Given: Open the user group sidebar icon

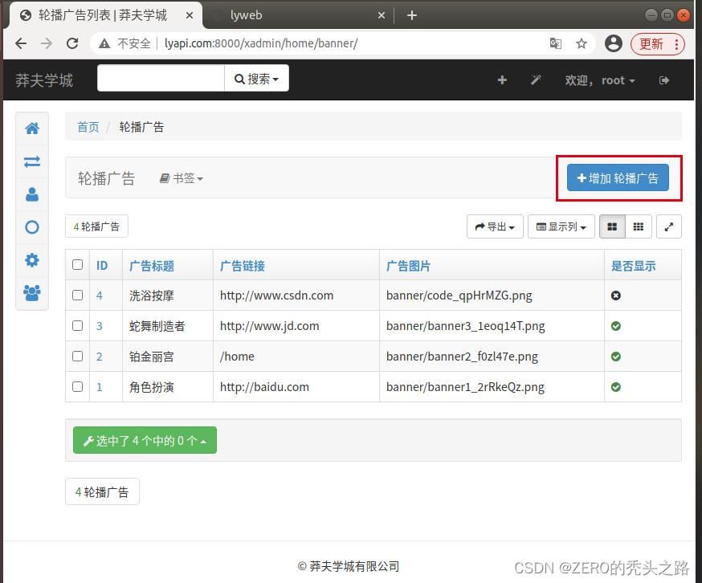Looking at the screenshot, I should pyautogui.click(x=32, y=293).
